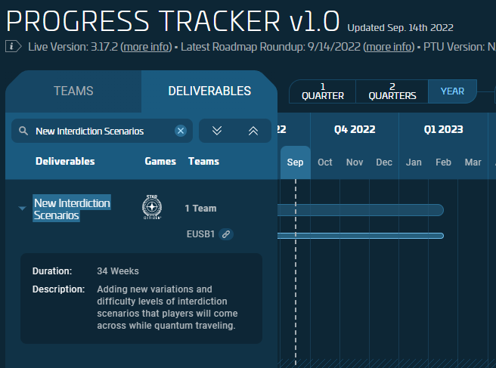Click the Oct month header
This screenshot has height=368, width=496.
(x=325, y=162)
